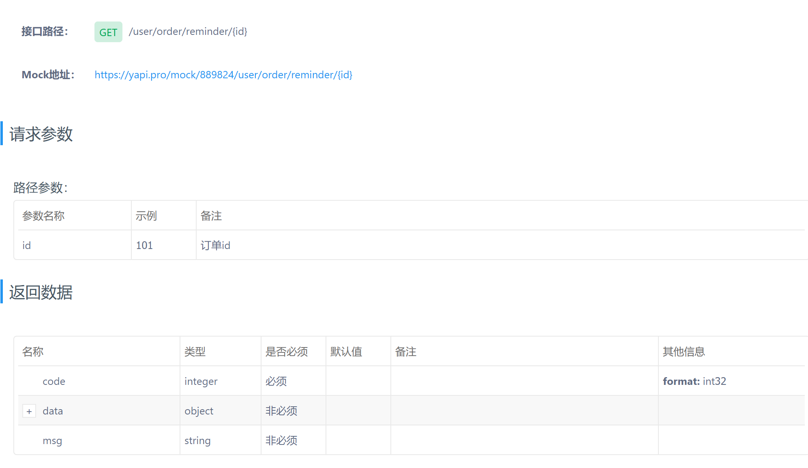Click the 名称 column header
808x468 pixels.
coord(33,352)
